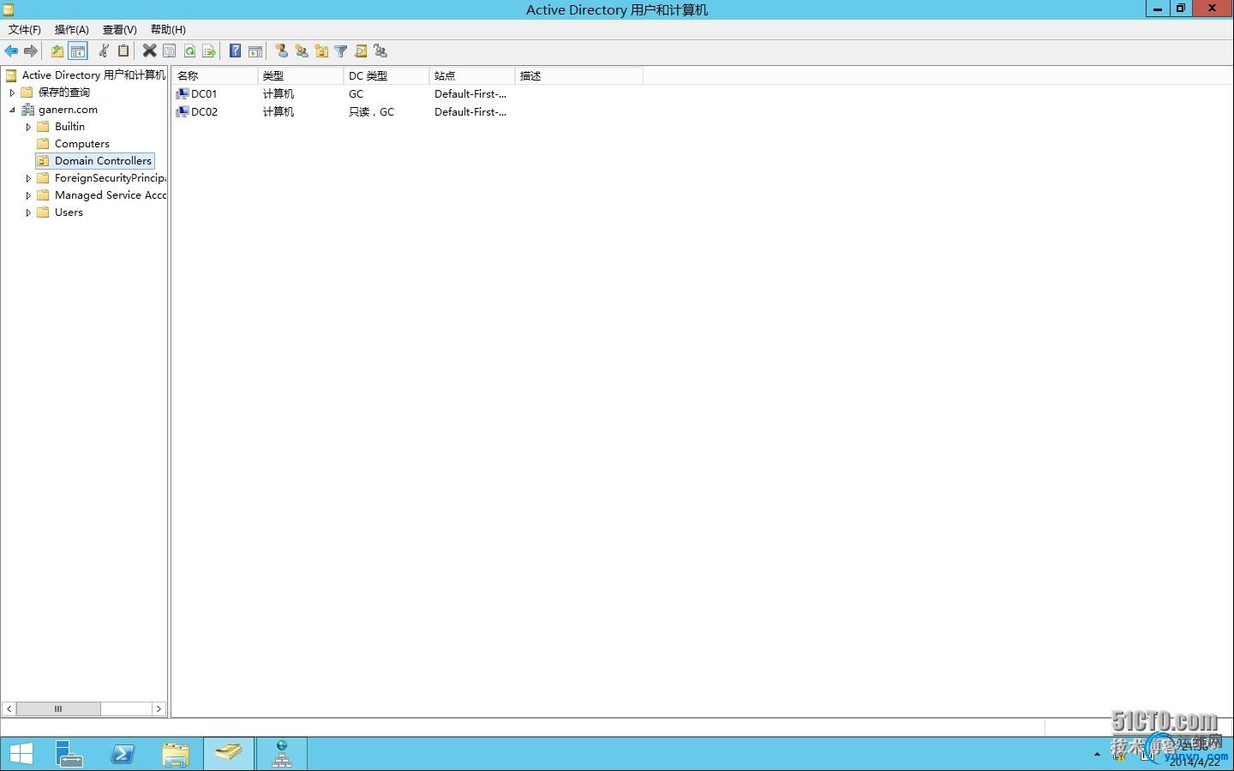
Task: Select the Users folder in tree
Action: [x=69, y=212]
